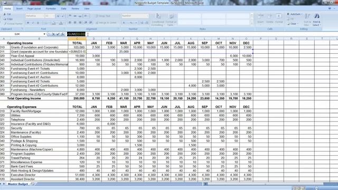
Task: Click the Bottom Align icon
Action: [x=80, y=16]
